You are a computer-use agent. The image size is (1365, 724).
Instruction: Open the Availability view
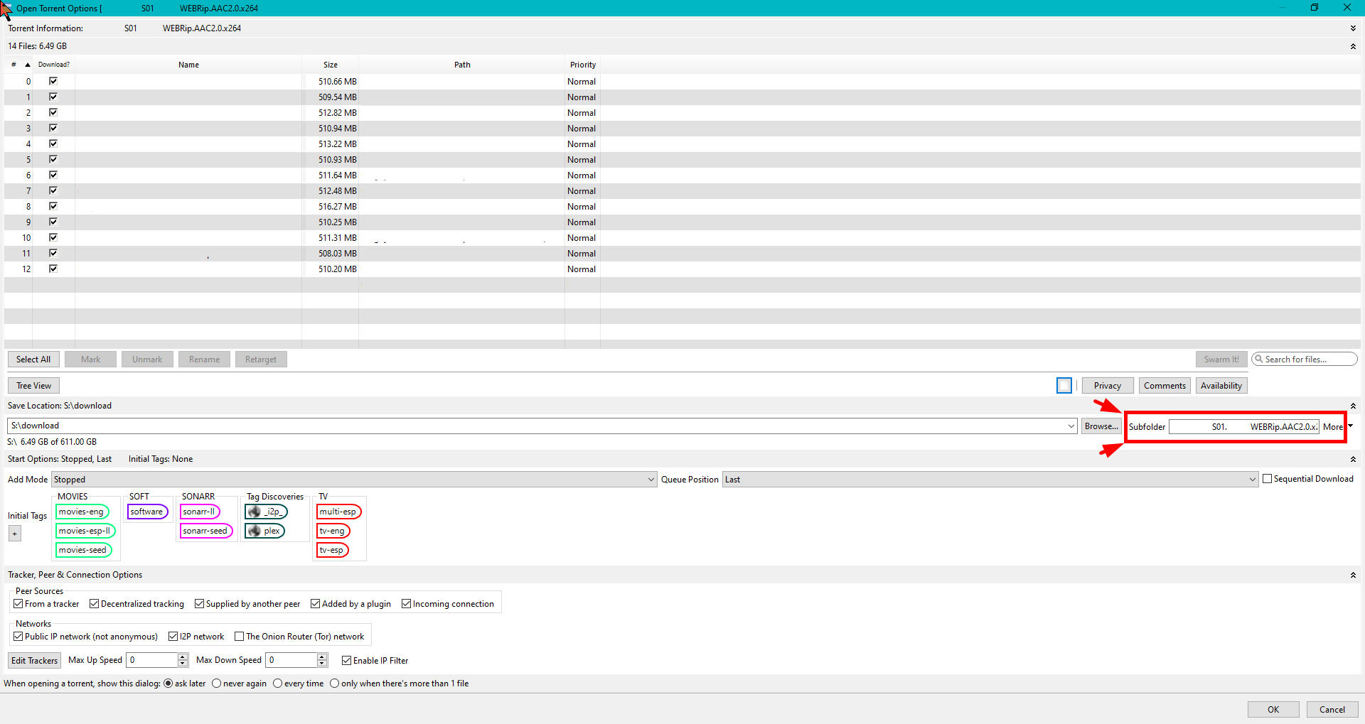pos(1221,386)
